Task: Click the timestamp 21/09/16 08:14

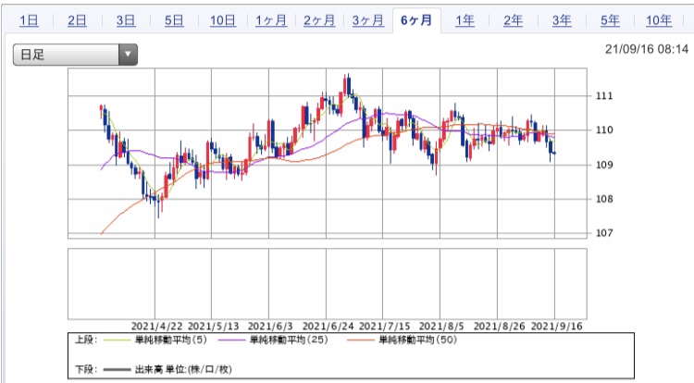Action: tap(647, 49)
